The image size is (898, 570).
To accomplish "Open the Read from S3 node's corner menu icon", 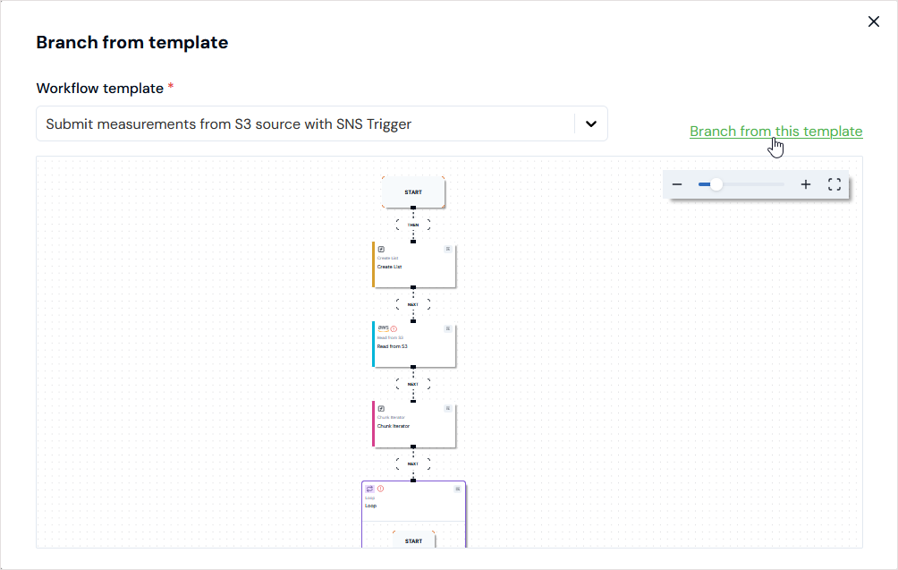I will coord(448,328).
